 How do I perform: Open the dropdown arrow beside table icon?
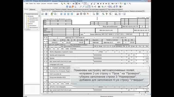(122, 14)
